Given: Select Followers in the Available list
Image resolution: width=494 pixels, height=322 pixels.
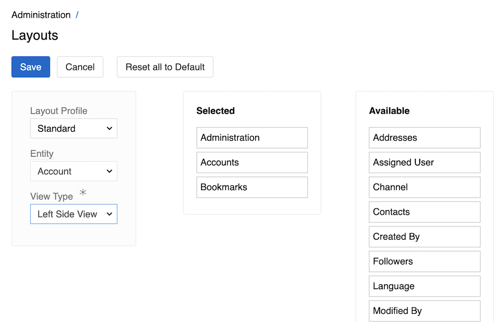Looking at the screenshot, I should point(425,262).
